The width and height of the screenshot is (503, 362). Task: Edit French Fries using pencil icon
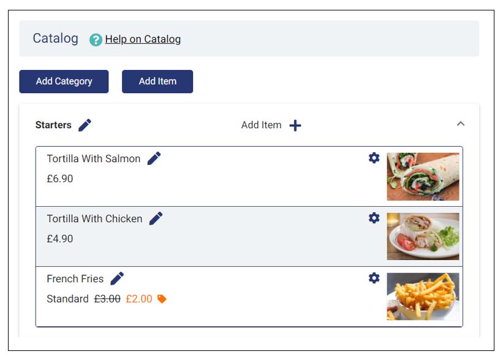(117, 279)
